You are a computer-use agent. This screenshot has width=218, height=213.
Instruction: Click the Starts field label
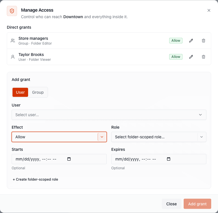17,149
